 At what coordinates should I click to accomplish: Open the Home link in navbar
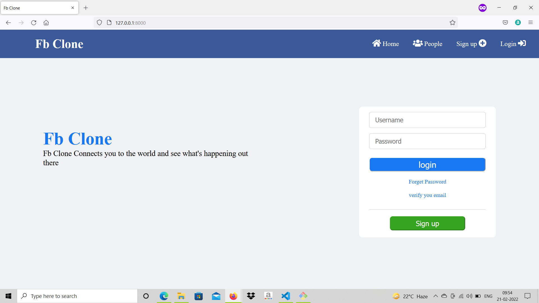pyautogui.click(x=385, y=43)
